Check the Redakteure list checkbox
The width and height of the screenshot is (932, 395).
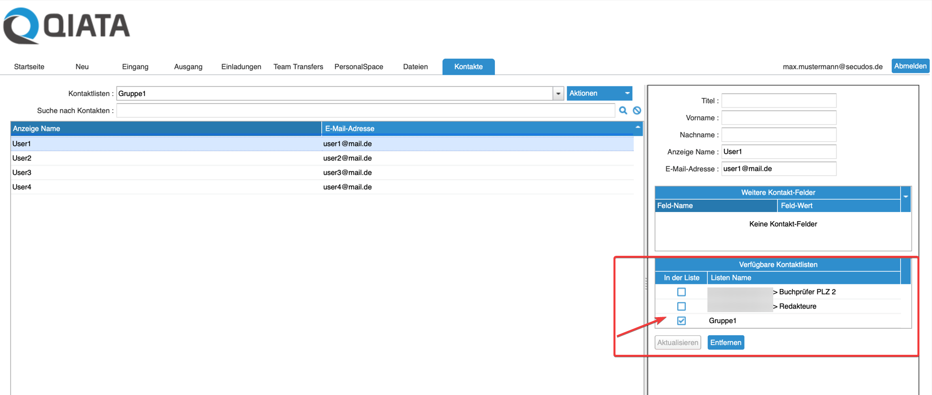[681, 306]
